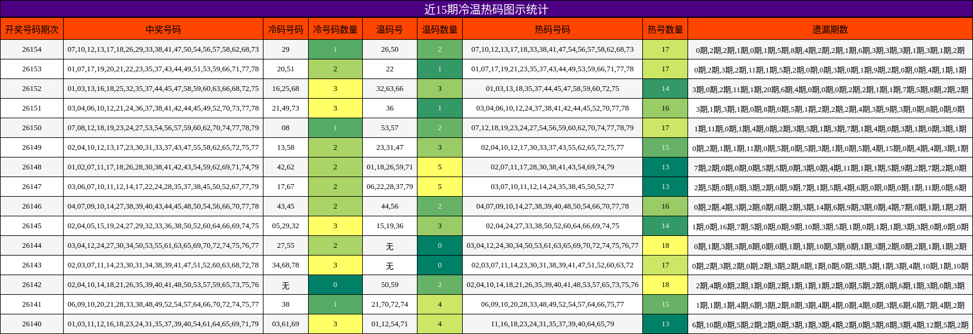
Task: Click warm numbers cell 01,12,54,71
Action: point(390,324)
